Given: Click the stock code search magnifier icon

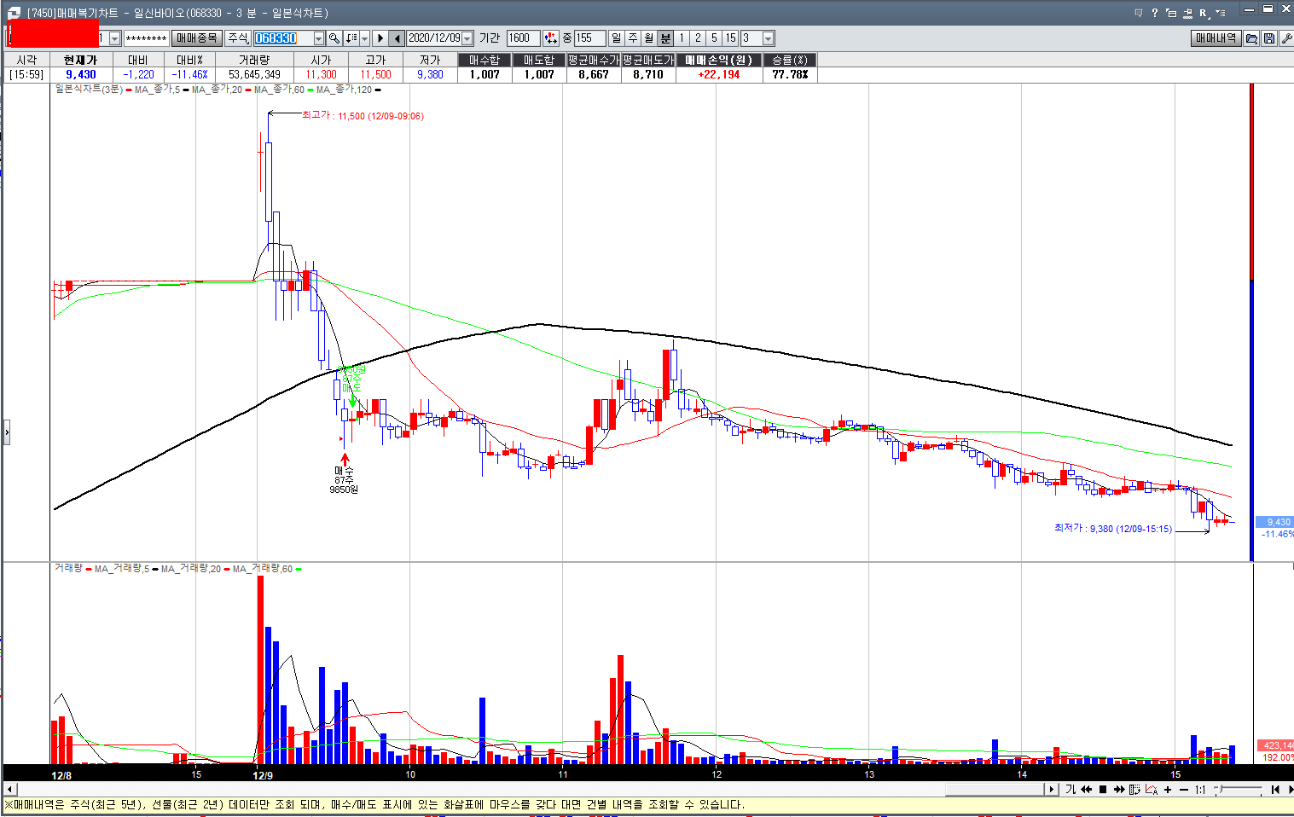Looking at the screenshot, I should point(334,38).
